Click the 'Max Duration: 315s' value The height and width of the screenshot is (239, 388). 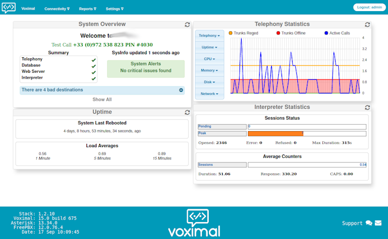pos(332,143)
